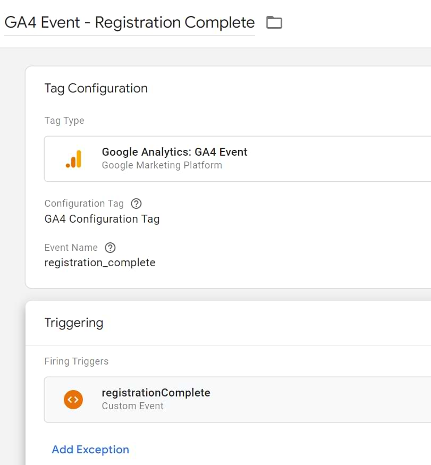Image resolution: width=431 pixels, height=465 pixels.
Task: Open the Event Name help tooltip
Action: (110, 247)
